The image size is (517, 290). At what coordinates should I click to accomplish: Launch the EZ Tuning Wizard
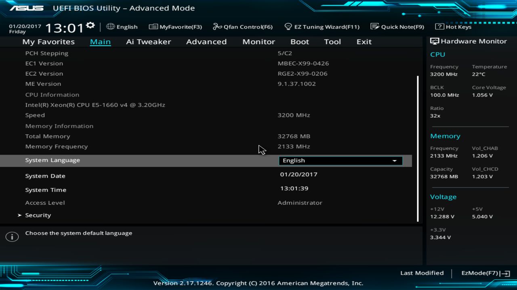coord(322,27)
